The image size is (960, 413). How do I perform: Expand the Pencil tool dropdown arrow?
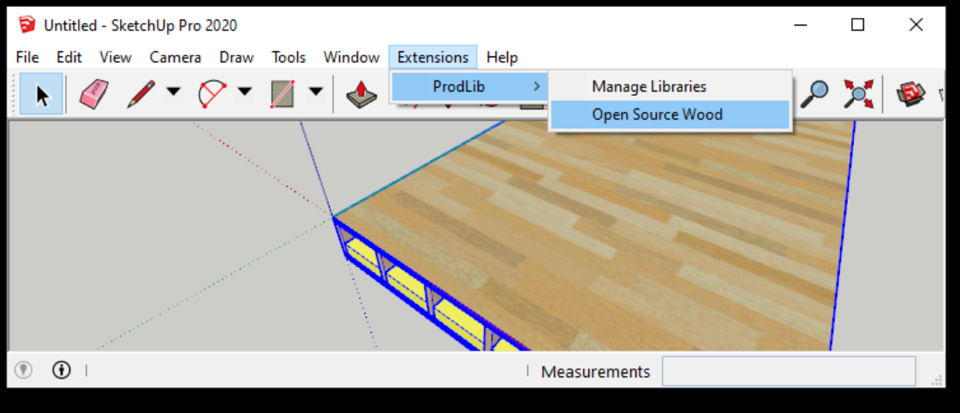point(173,91)
